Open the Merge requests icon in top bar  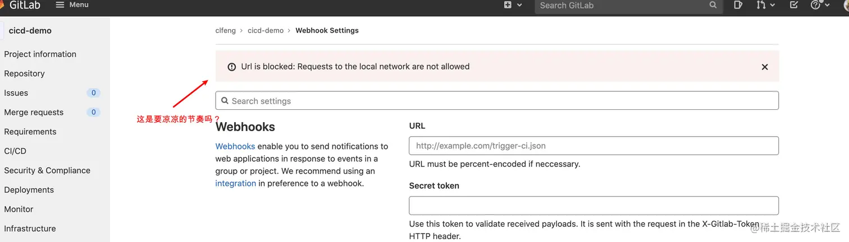click(760, 5)
